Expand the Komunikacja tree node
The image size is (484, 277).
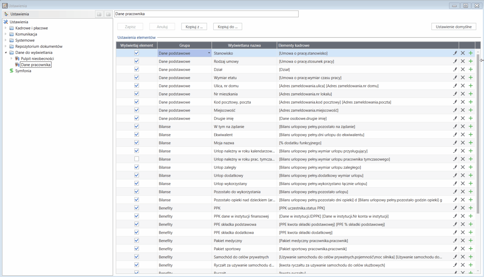5,34
